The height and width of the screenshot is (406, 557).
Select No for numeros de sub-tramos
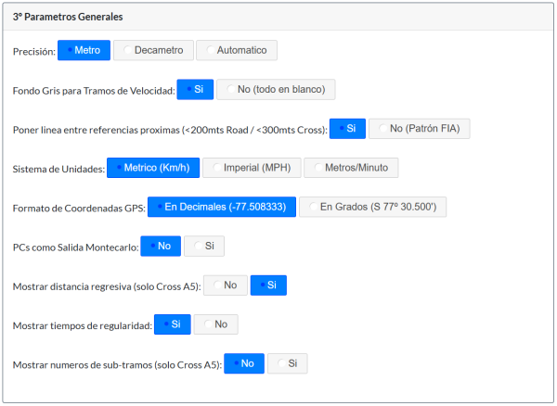pos(244,363)
